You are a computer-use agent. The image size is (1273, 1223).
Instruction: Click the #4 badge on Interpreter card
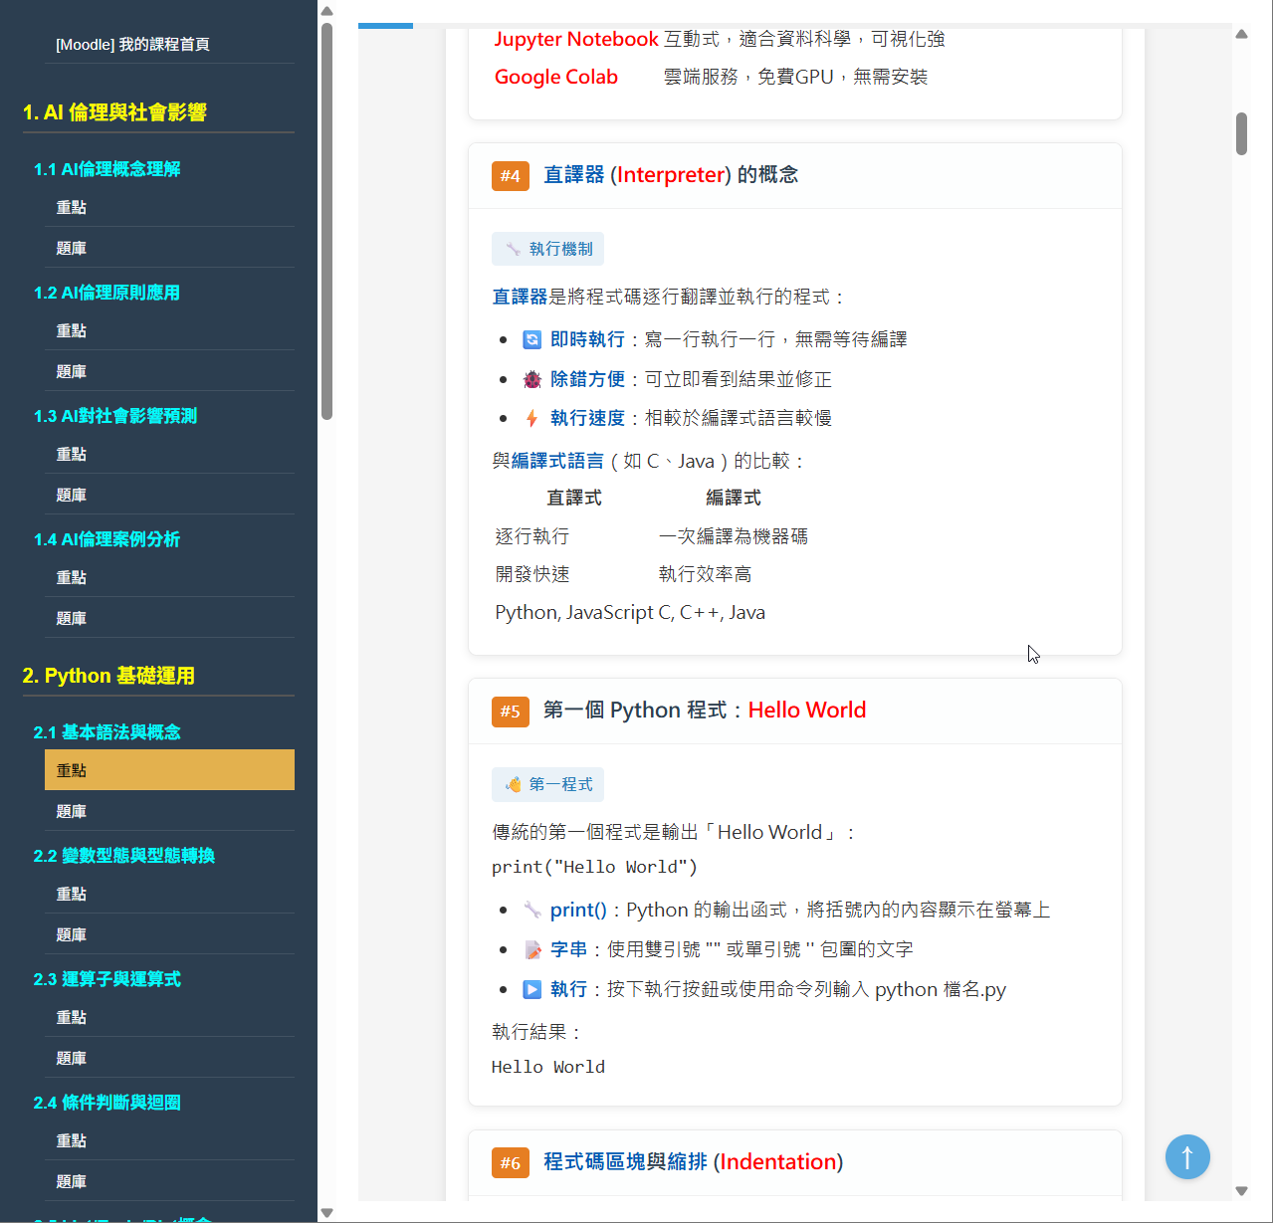(x=511, y=176)
